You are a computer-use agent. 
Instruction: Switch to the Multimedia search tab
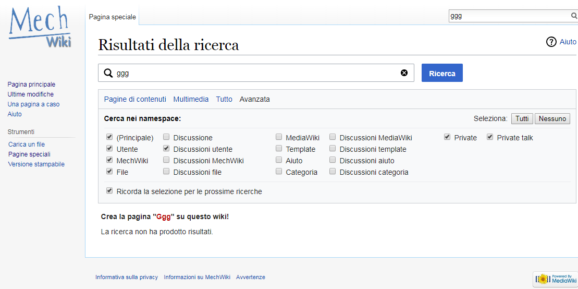coord(191,99)
